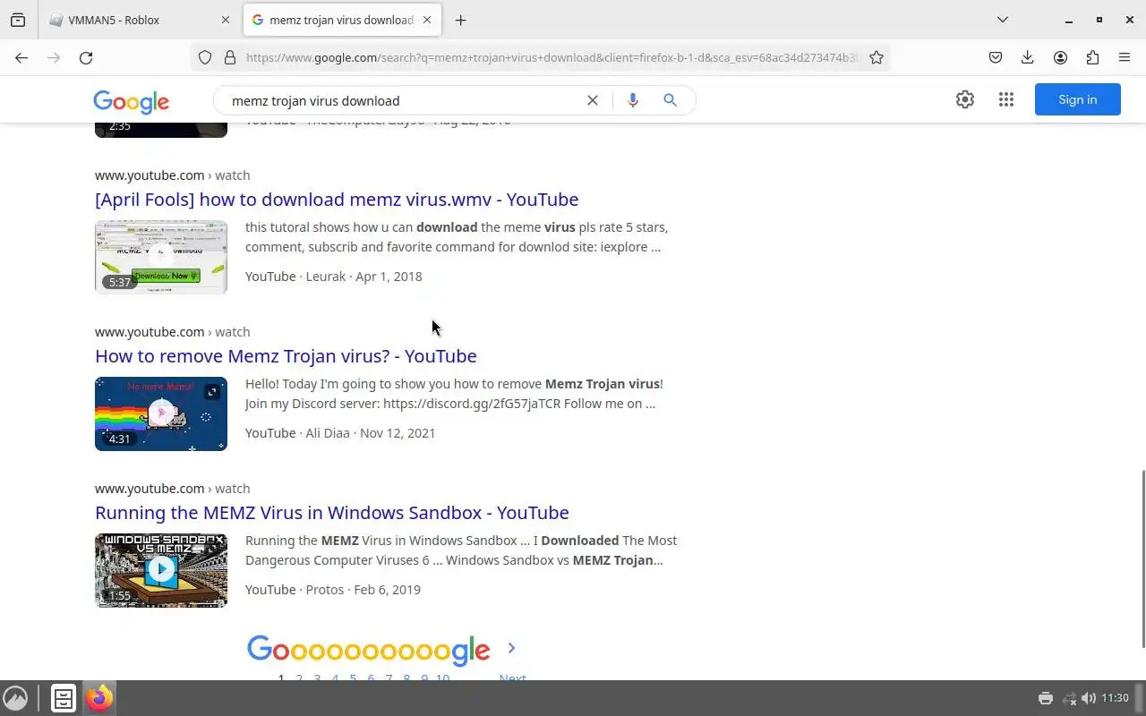This screenshot has width=1146, height=716.
Task: Click 'YouTube · Ali Diaa · Nov 12, 2021' text
Action: tap(340, 432)
